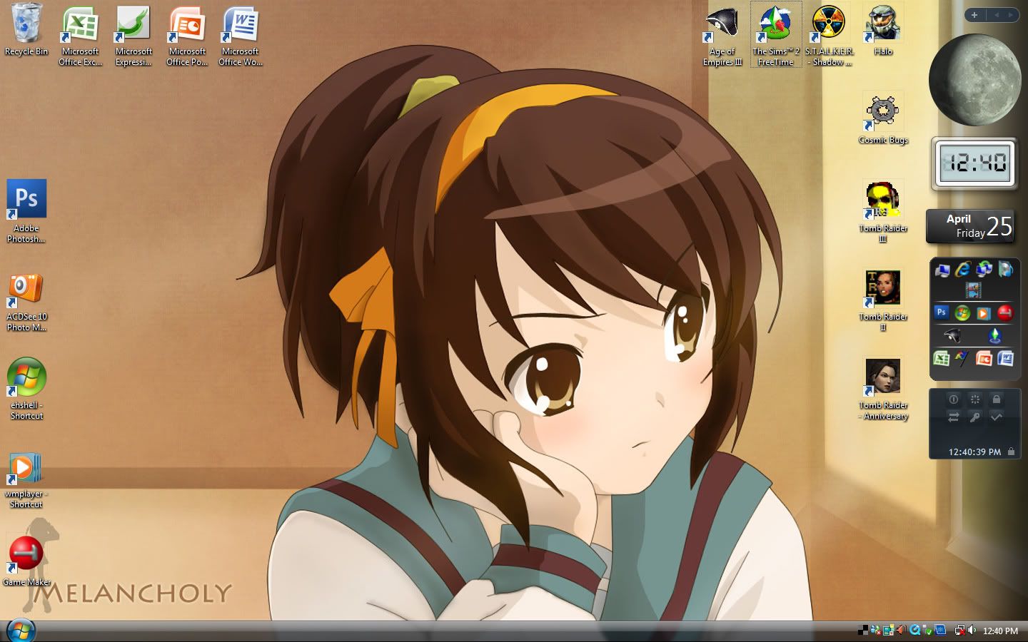Click Sims plumbob icon in launcher gadget
Screen dimensions: 1028x642
tap(994, 335)
